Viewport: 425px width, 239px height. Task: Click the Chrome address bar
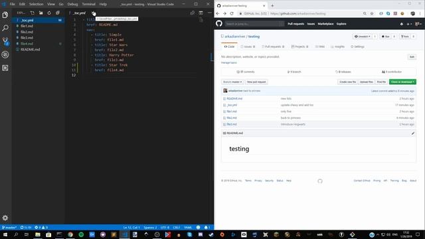(299, 13)
